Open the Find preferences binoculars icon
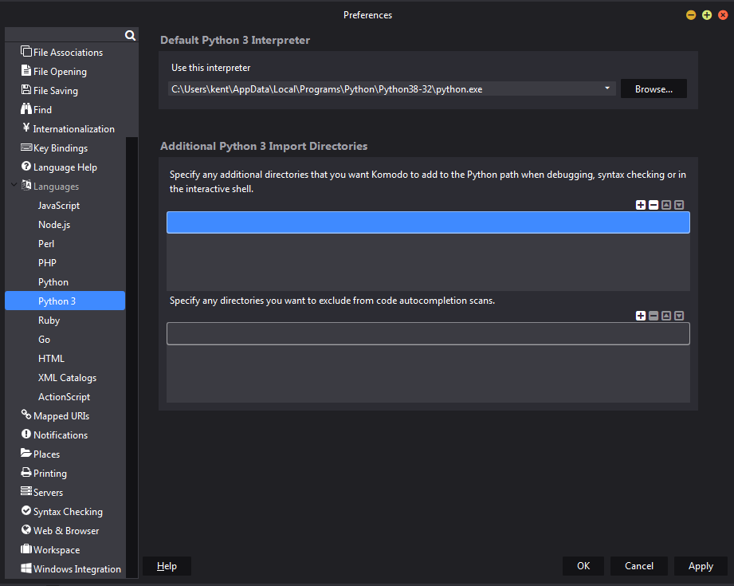Image resolution: width=734 pixels, height=586 pixels. tap(26, 109)
